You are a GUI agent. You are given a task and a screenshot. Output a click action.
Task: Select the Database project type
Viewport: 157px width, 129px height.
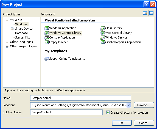tap(21, 33)
